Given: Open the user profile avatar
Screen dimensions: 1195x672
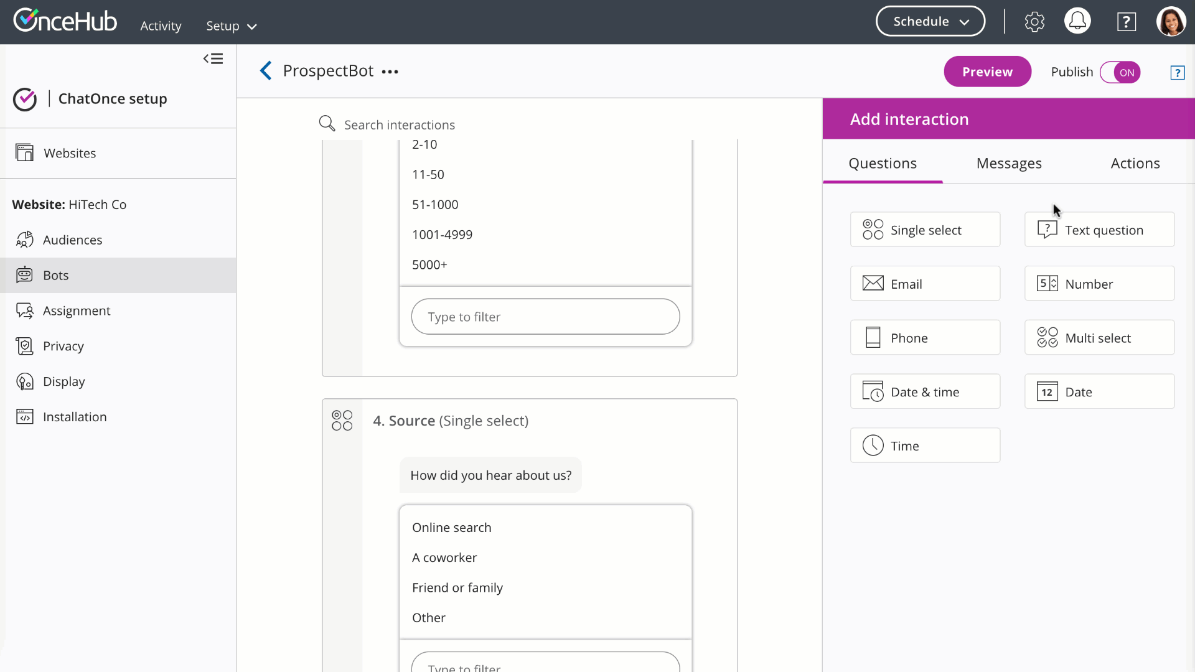Looking at the screenshot, I should [1171, 22].
